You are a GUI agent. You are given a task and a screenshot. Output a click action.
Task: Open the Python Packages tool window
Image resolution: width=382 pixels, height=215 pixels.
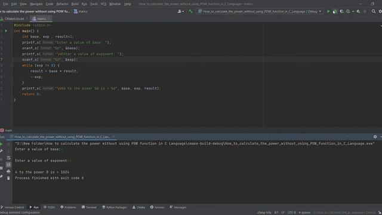coord(115,207)
